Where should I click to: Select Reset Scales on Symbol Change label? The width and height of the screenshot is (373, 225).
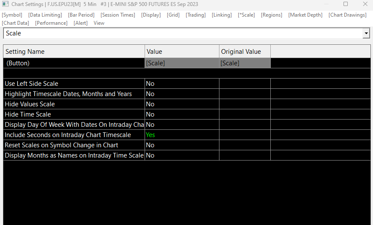click(x=61, y=145)
